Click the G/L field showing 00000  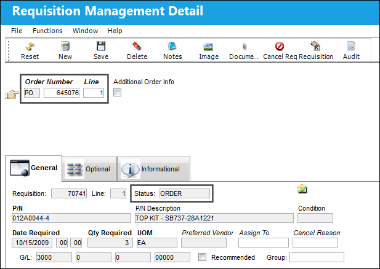coord(172,257)
